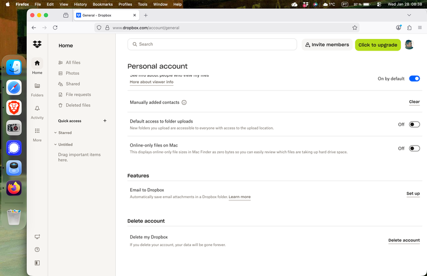Collapse the Starred section

[x=56, y=133]
